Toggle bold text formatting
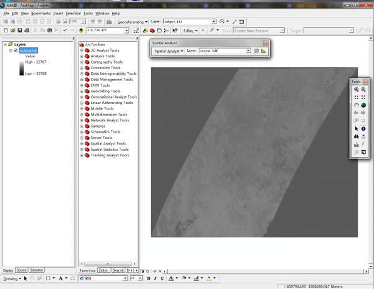Screen dimensions: 374x289 tap(148, 278)
